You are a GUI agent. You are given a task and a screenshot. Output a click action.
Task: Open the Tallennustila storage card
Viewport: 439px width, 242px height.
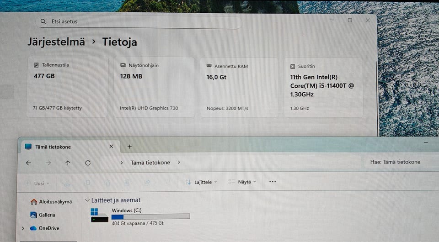(x=67, y=86)
